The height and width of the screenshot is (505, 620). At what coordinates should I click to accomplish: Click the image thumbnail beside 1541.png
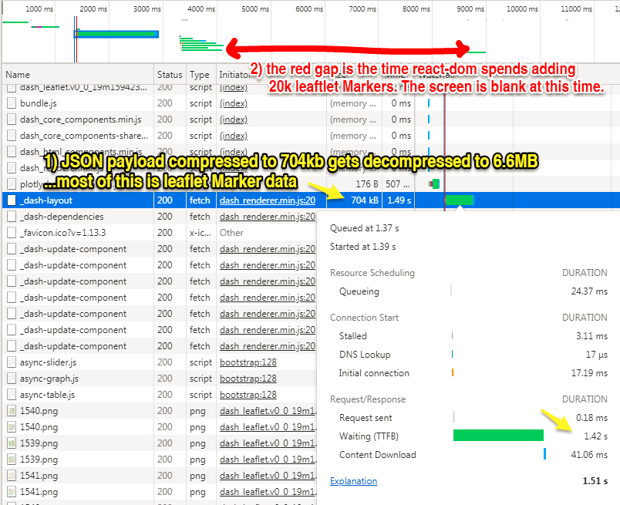11,475
